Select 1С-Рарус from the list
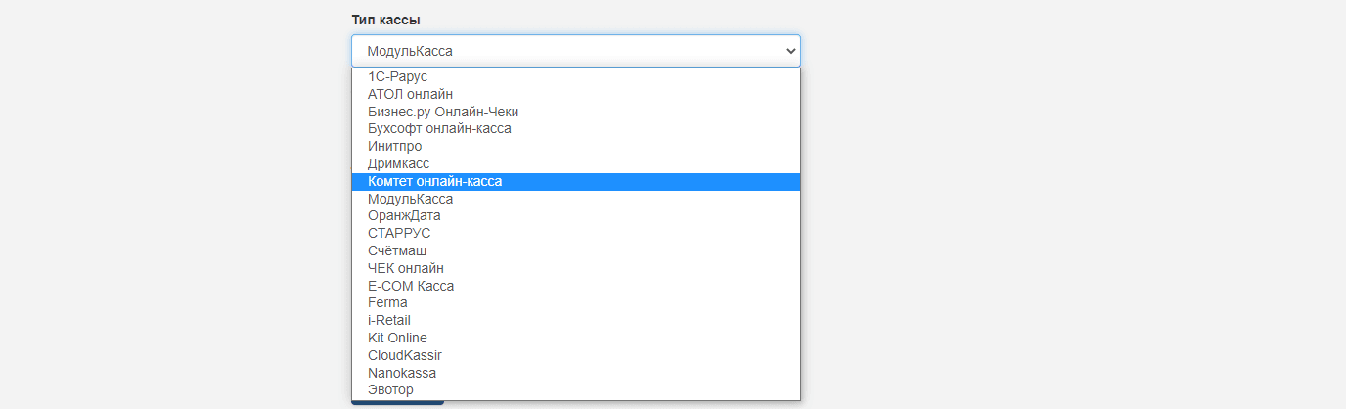 click(397, 76)
